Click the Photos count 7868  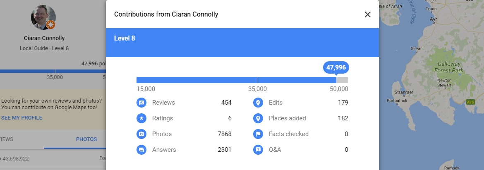click(x=224, y=134)
